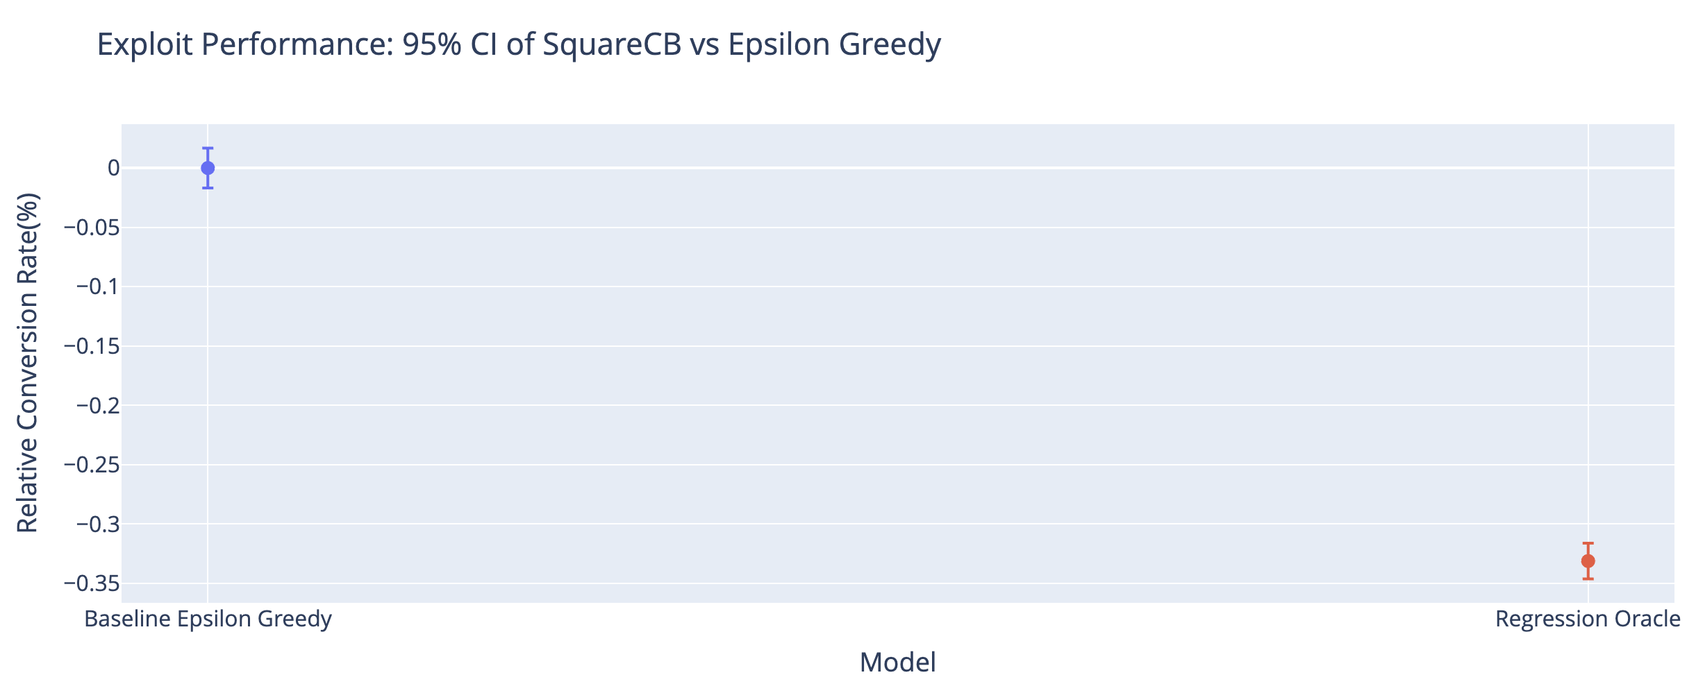Click the 'Regression Oracle' x-axis label
The width and height of the screenshot is (1696, 684).
1588,619
